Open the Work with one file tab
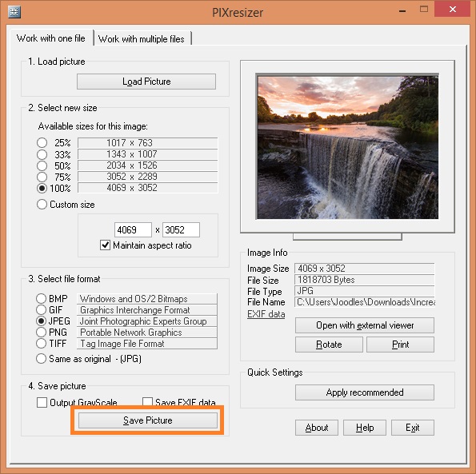The width and height of the screenshot is (476, 474). [x=51, y=38]
